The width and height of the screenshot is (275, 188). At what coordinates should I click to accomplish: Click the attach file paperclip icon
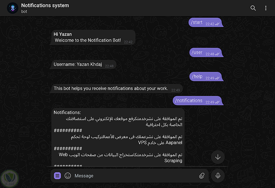click(x=202, y=176)
